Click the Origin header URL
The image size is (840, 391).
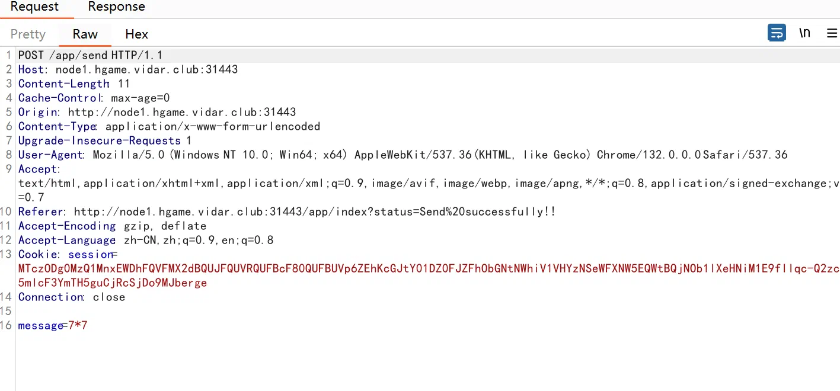[x=182, y=112]
